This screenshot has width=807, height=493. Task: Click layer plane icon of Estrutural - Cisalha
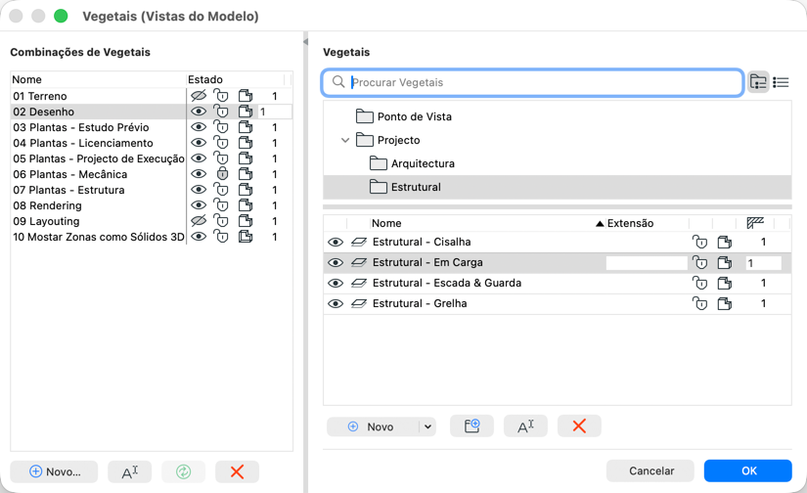click(359, 242)
